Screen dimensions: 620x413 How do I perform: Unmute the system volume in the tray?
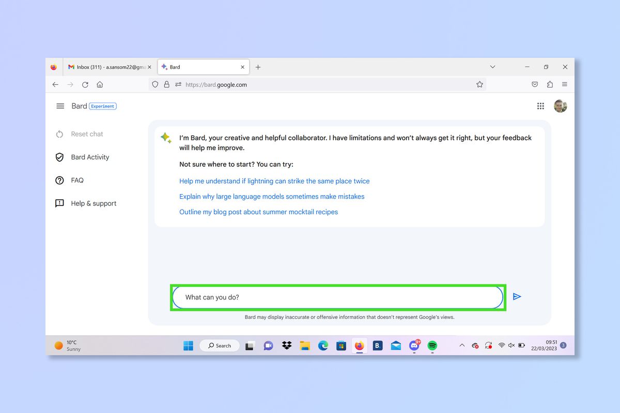tap(512, 345)
